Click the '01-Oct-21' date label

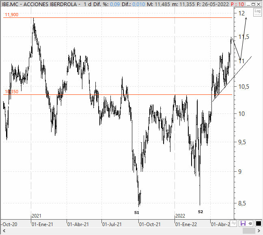click(150, 224)
